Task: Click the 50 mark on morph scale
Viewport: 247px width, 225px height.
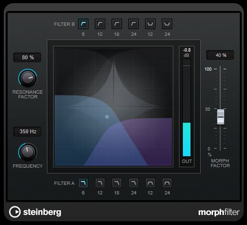Action: pos(208,109)
